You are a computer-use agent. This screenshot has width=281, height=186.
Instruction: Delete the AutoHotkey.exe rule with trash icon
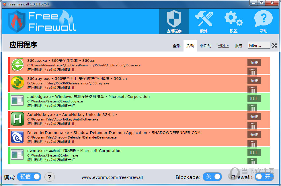tap(252, 126)
